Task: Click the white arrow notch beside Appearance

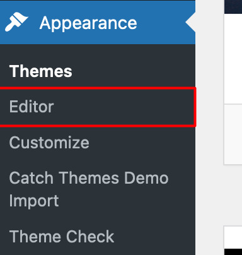Action: coord(190,22)
